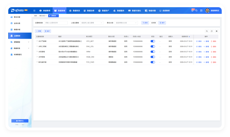The image size is (230, 137).
Task: Toggle the table search bar magnifier icon
Action: click(207, 31)
